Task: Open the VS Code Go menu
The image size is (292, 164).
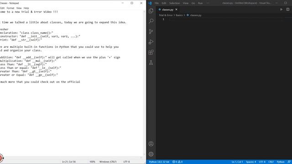Action: pyautogui.click(x=193, y=3)
